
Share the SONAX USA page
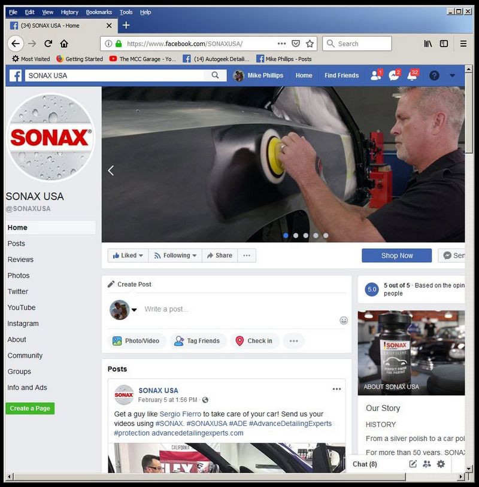click(220, 255)
